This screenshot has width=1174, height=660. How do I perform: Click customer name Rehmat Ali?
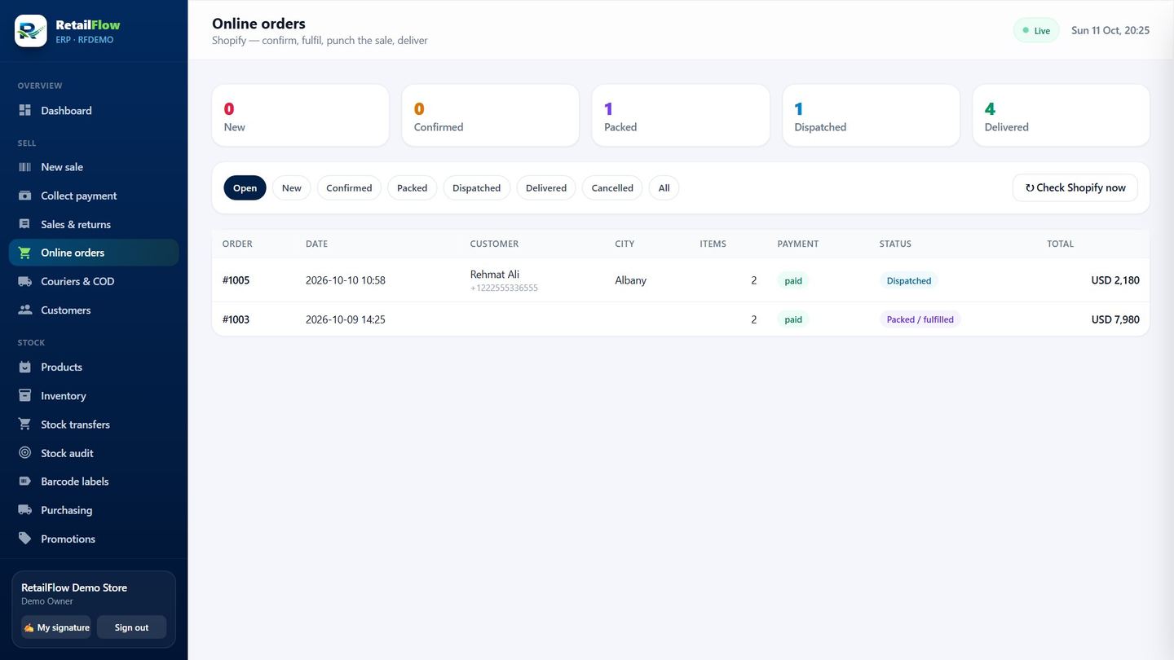pyautogui.click(x=495, y=275)
